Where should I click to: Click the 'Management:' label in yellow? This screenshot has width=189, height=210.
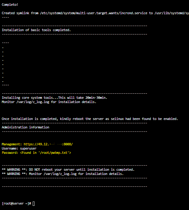(12, 144)
